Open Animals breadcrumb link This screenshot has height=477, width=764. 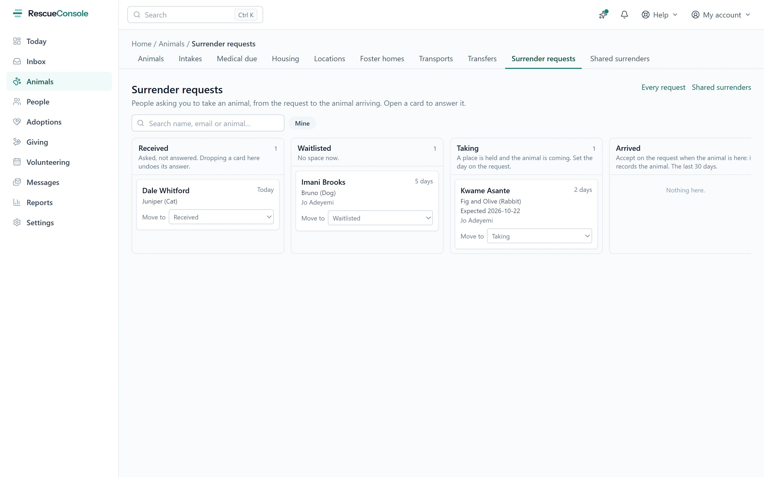(171, 44)
